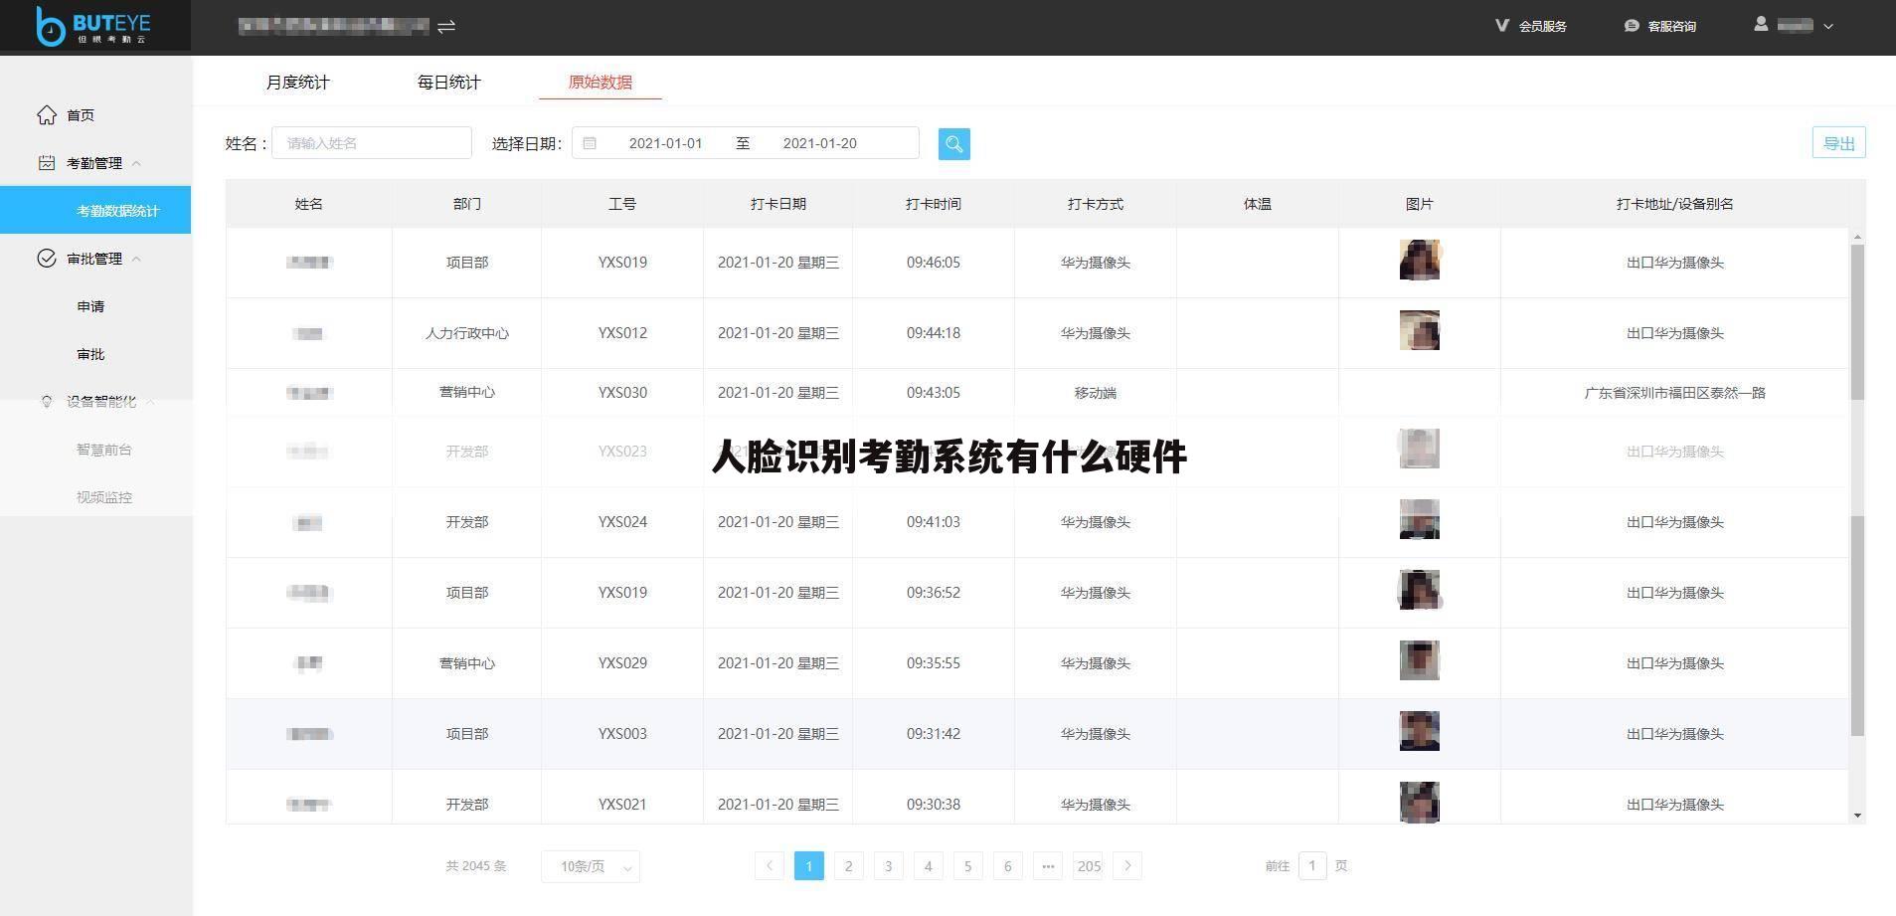Open photo thumbnail for 09:44:18 record
The width and height of the screenshot is (1896, 916).
coord(1419,330)
